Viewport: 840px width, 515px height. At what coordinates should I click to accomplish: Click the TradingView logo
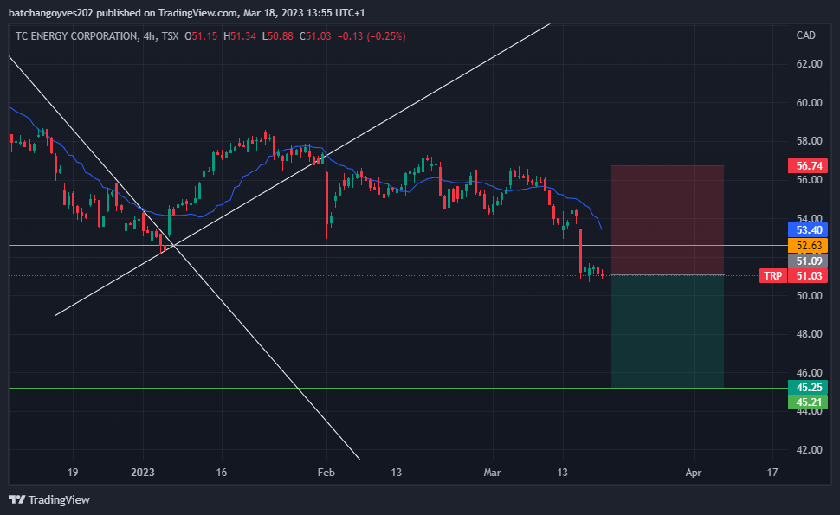[49, 499]
